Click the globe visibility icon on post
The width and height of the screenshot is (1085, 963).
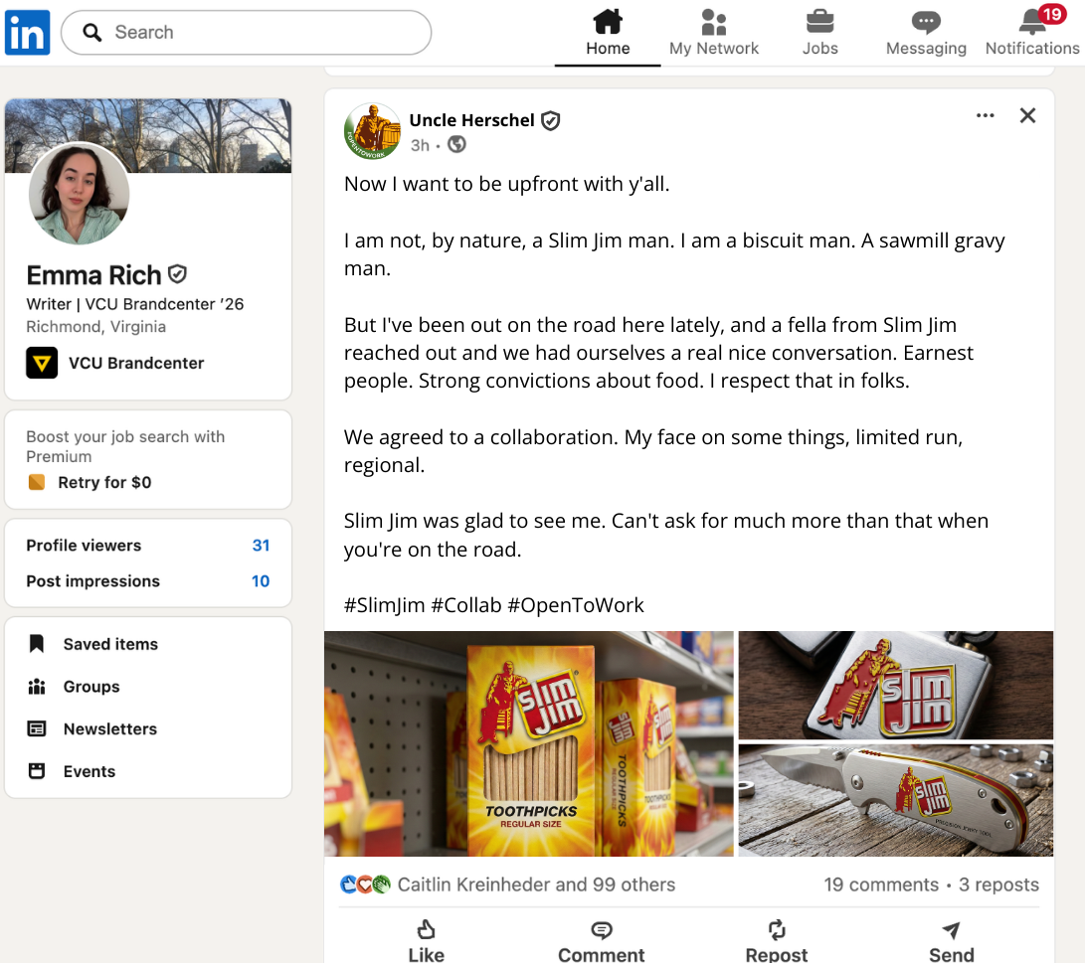coord(456,144)
